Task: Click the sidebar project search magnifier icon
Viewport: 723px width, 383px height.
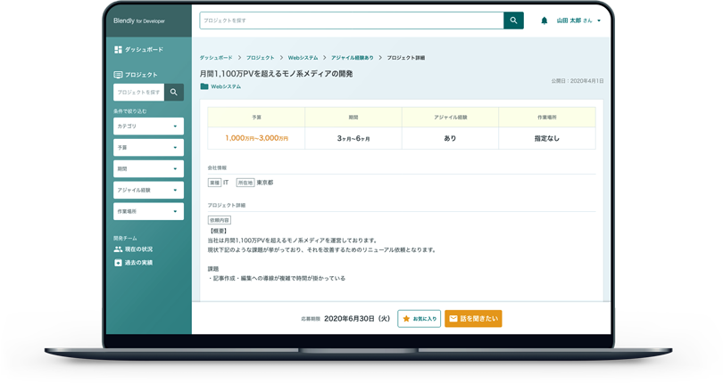Action: click(x=174, y=92)
